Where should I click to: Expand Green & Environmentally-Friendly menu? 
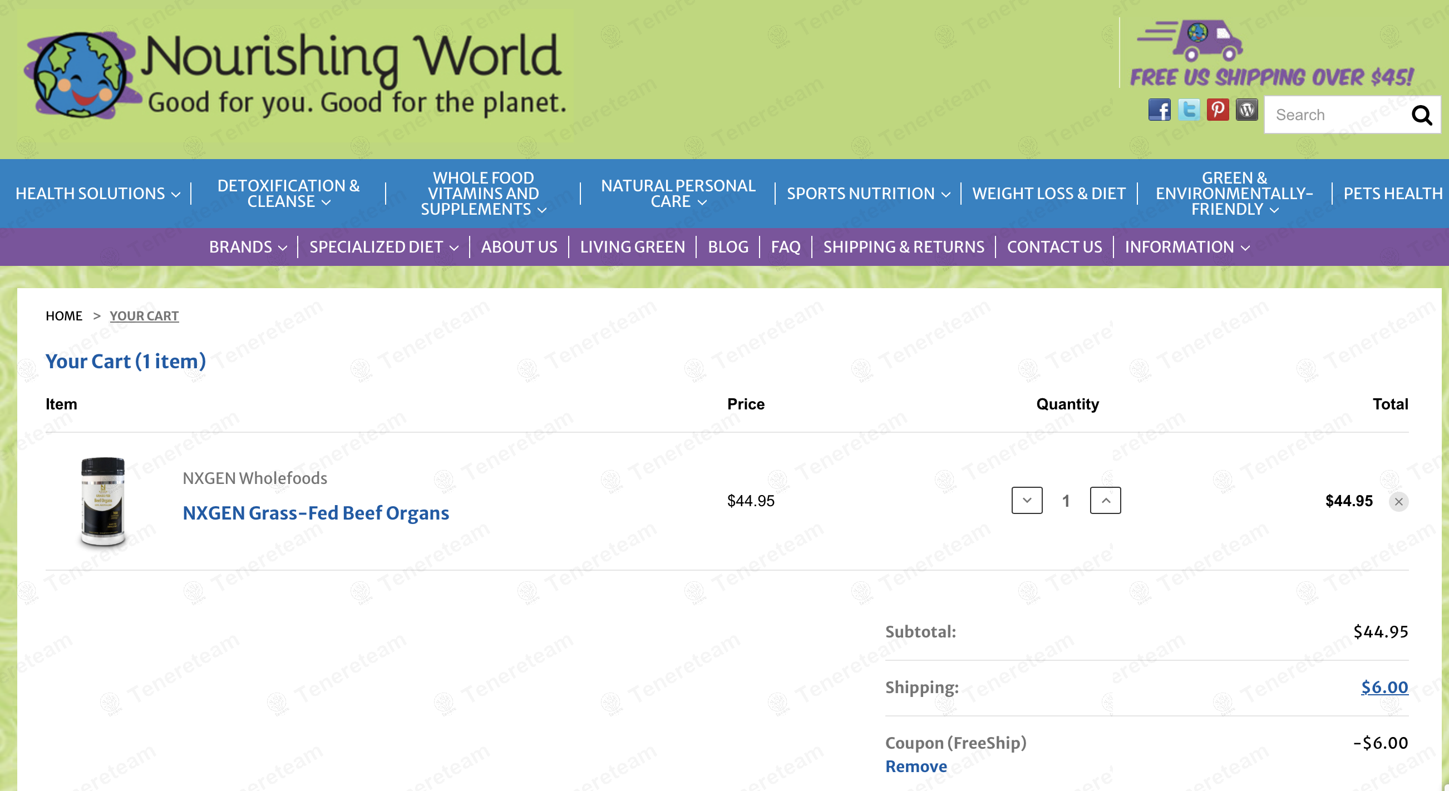point(1235,194)
